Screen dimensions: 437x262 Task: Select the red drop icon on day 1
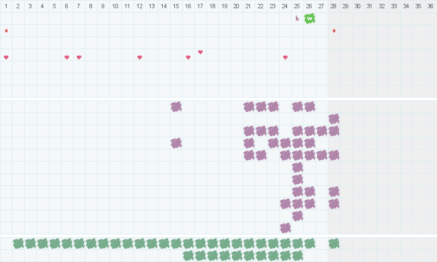pyautogui.click(x=6, y=30)
